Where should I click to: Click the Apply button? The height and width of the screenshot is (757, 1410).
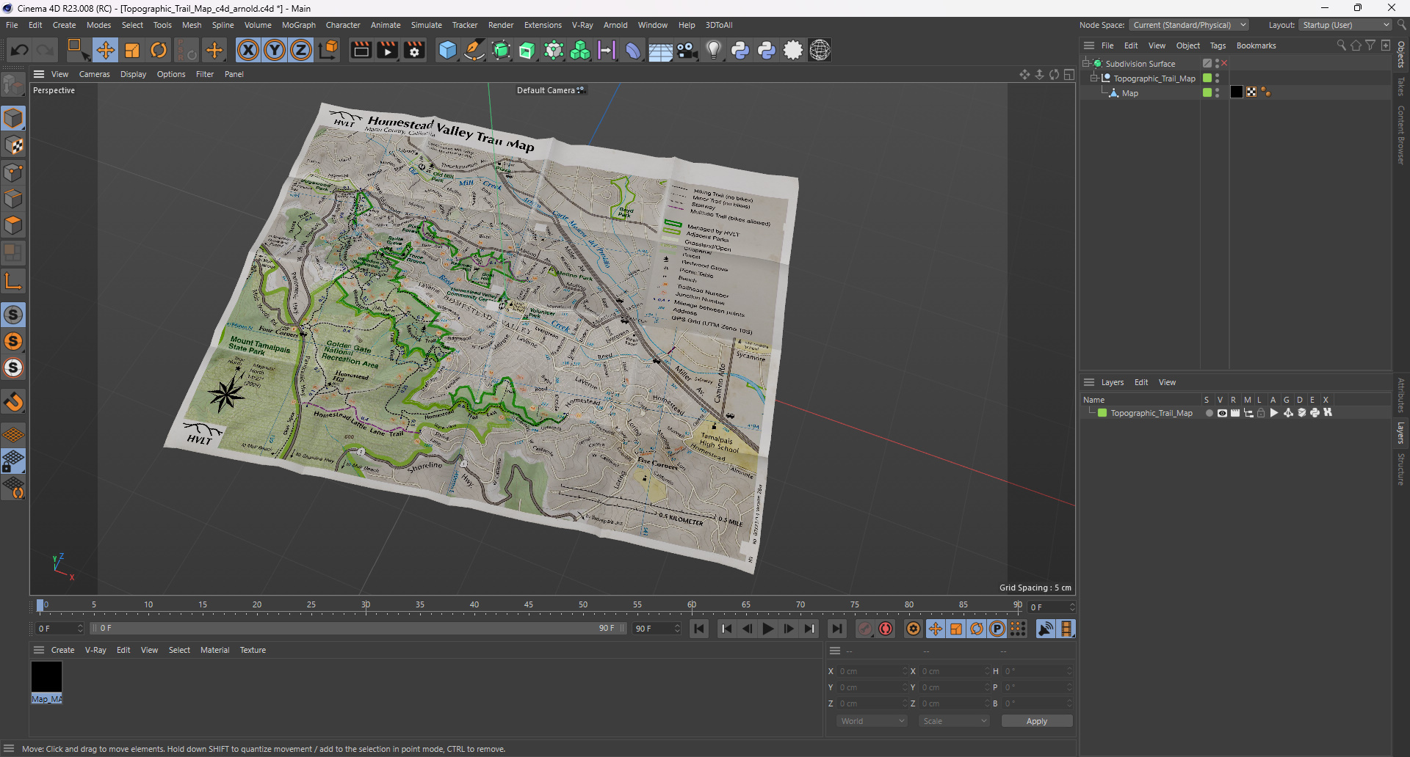(x=1037, y=721)
